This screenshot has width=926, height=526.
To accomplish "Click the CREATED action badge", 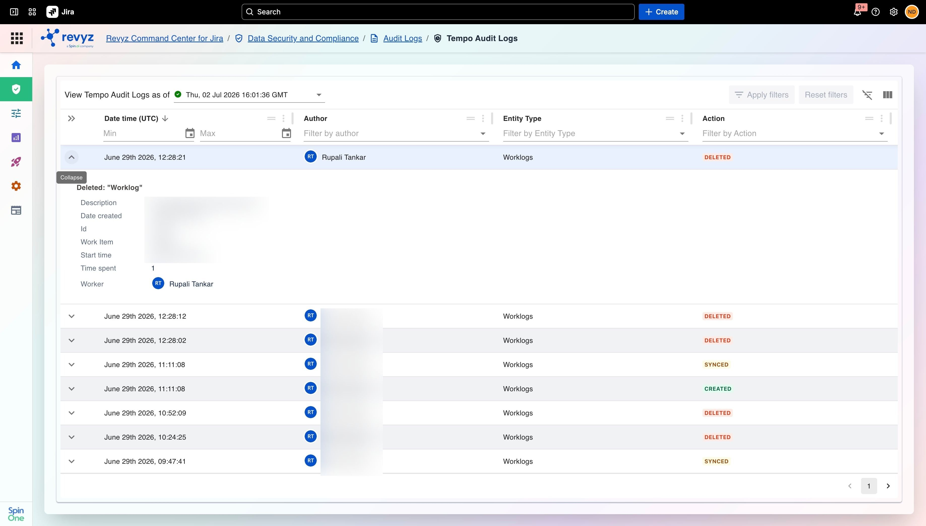I will 718,389.
